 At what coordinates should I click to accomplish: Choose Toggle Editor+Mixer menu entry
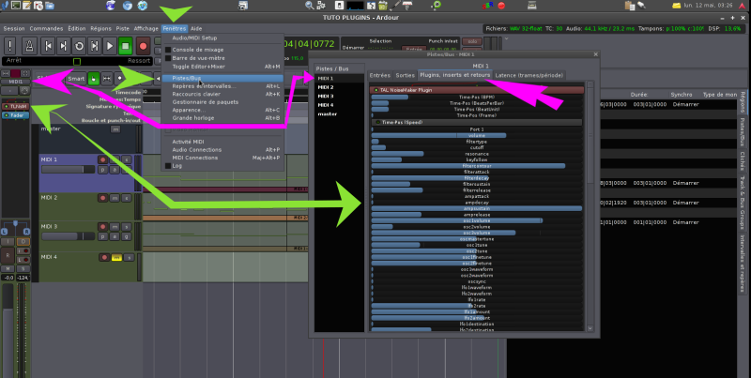222,67
